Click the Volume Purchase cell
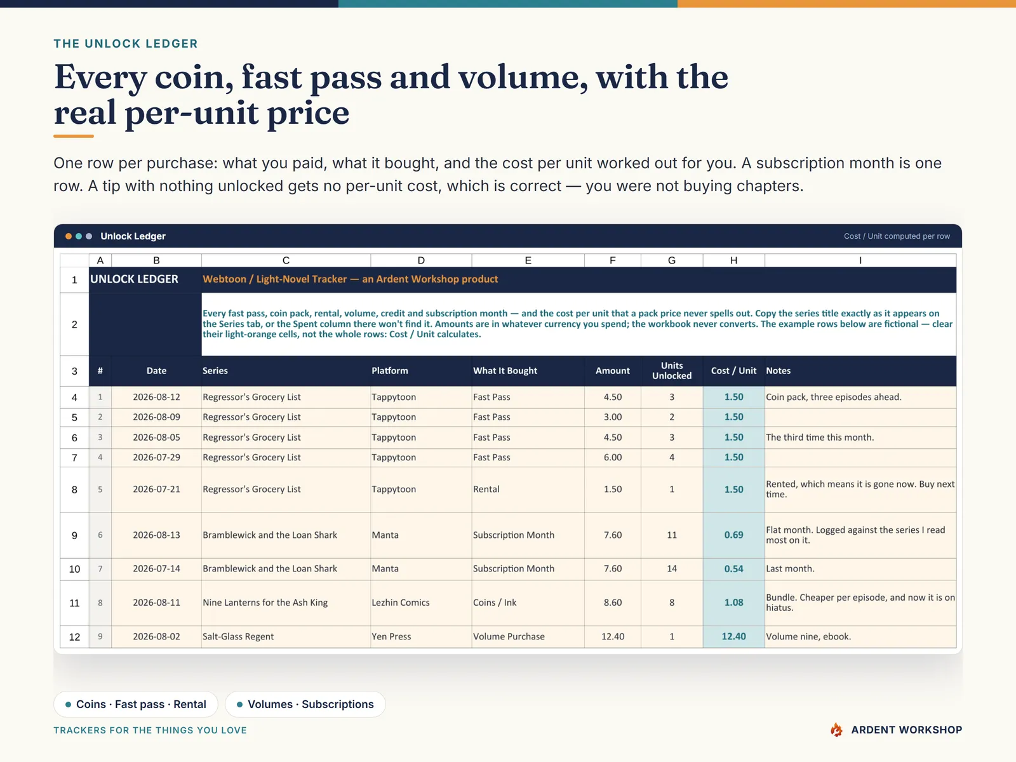 coord(528,637)
